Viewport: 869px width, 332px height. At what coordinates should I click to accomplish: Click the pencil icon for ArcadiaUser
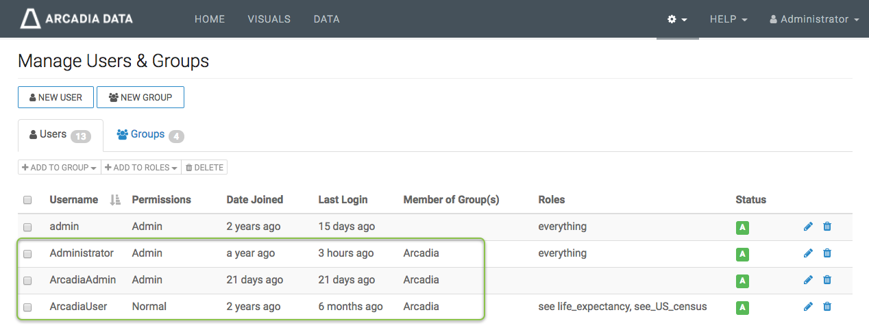tap(808, 307)
